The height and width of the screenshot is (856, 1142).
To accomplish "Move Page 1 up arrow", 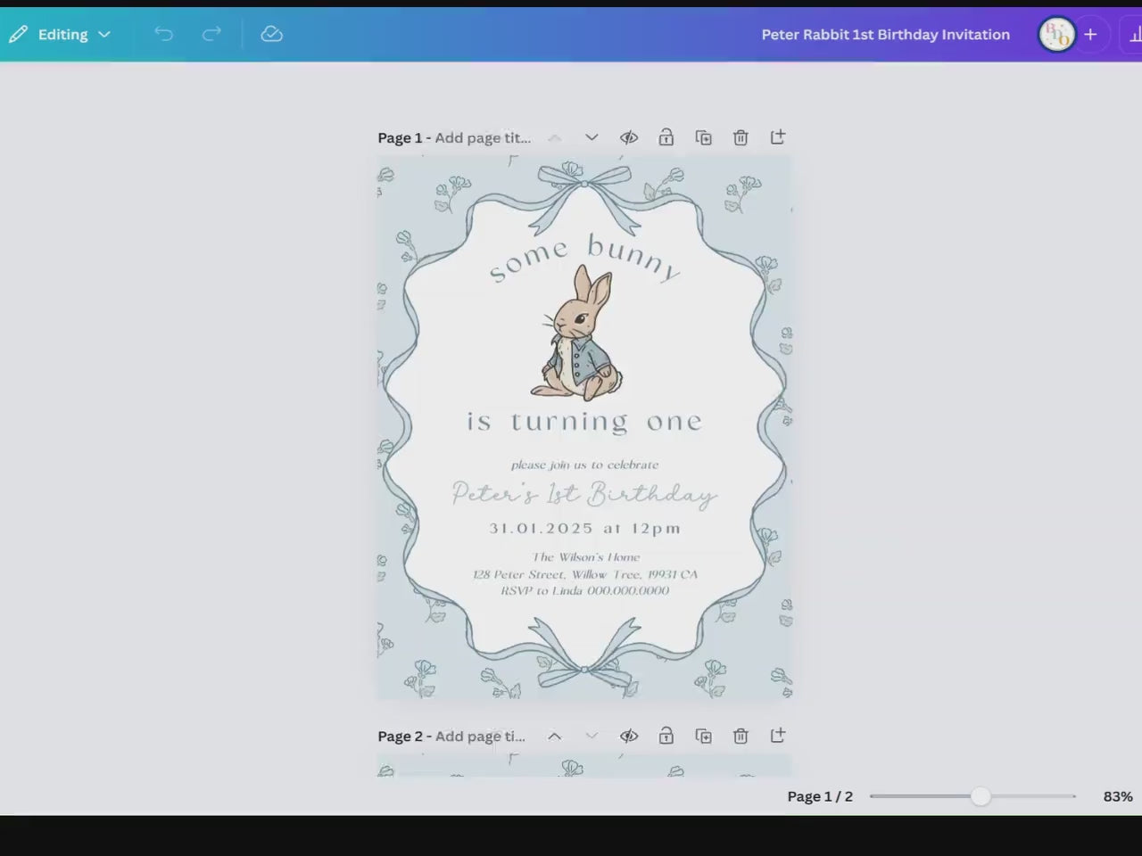I will (554, 137).
